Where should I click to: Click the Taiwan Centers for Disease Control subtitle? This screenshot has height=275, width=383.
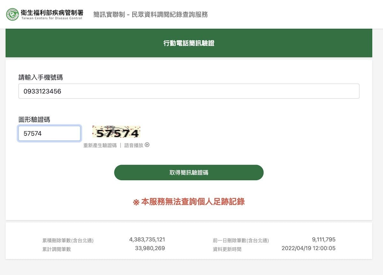pos(52,18)
